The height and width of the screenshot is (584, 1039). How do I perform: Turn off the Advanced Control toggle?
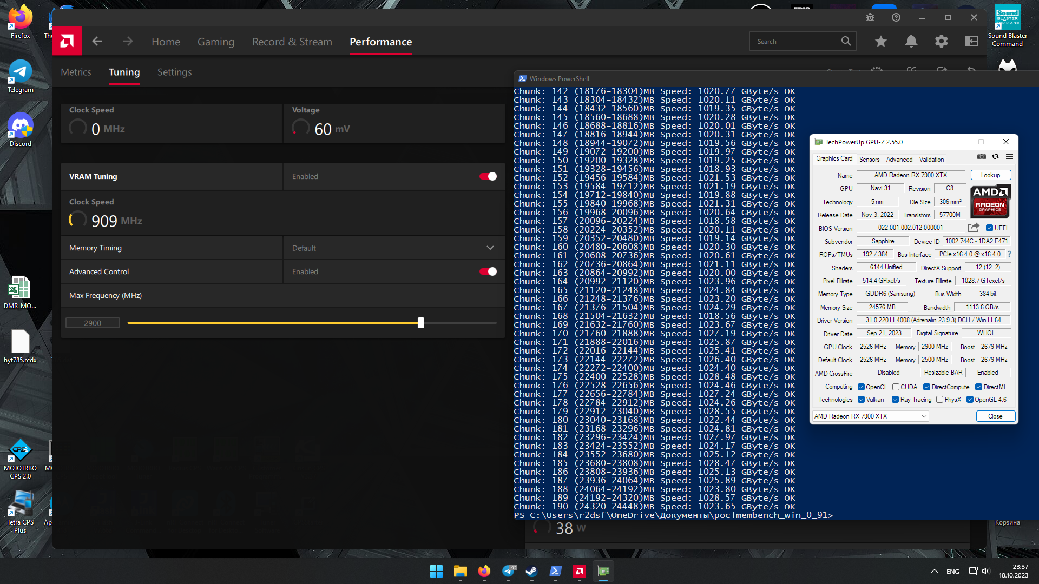click(x=488, y=271)
